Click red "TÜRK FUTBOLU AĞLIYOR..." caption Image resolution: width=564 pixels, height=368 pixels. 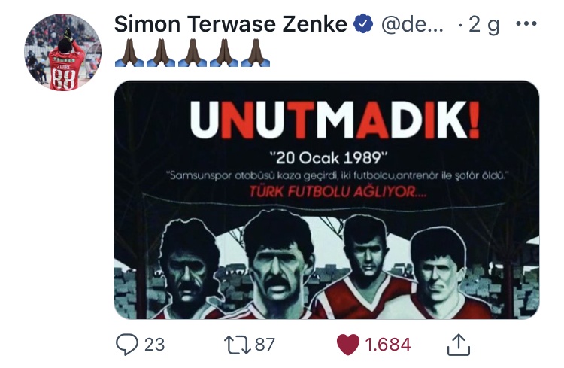tap(338, 192)
